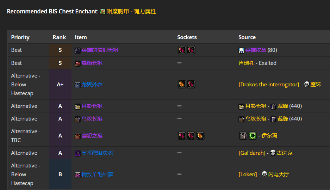This screenshot has width=330, height=190.
Task: Click the chest enchant scroll icon
Action: [x=102, y=12]
